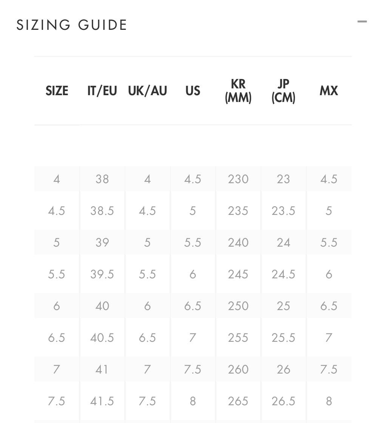386x423 pixels.
Task: Collapse the Sizing Guide section
Action: pos(362,22)
